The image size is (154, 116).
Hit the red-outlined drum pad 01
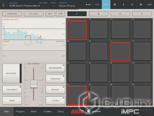[x=77, y=95]
